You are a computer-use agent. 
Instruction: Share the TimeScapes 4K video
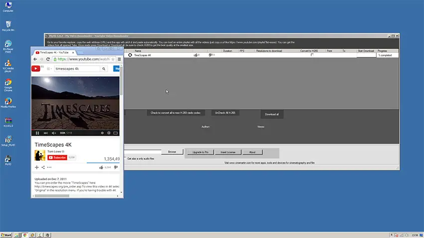coord(43,167)
